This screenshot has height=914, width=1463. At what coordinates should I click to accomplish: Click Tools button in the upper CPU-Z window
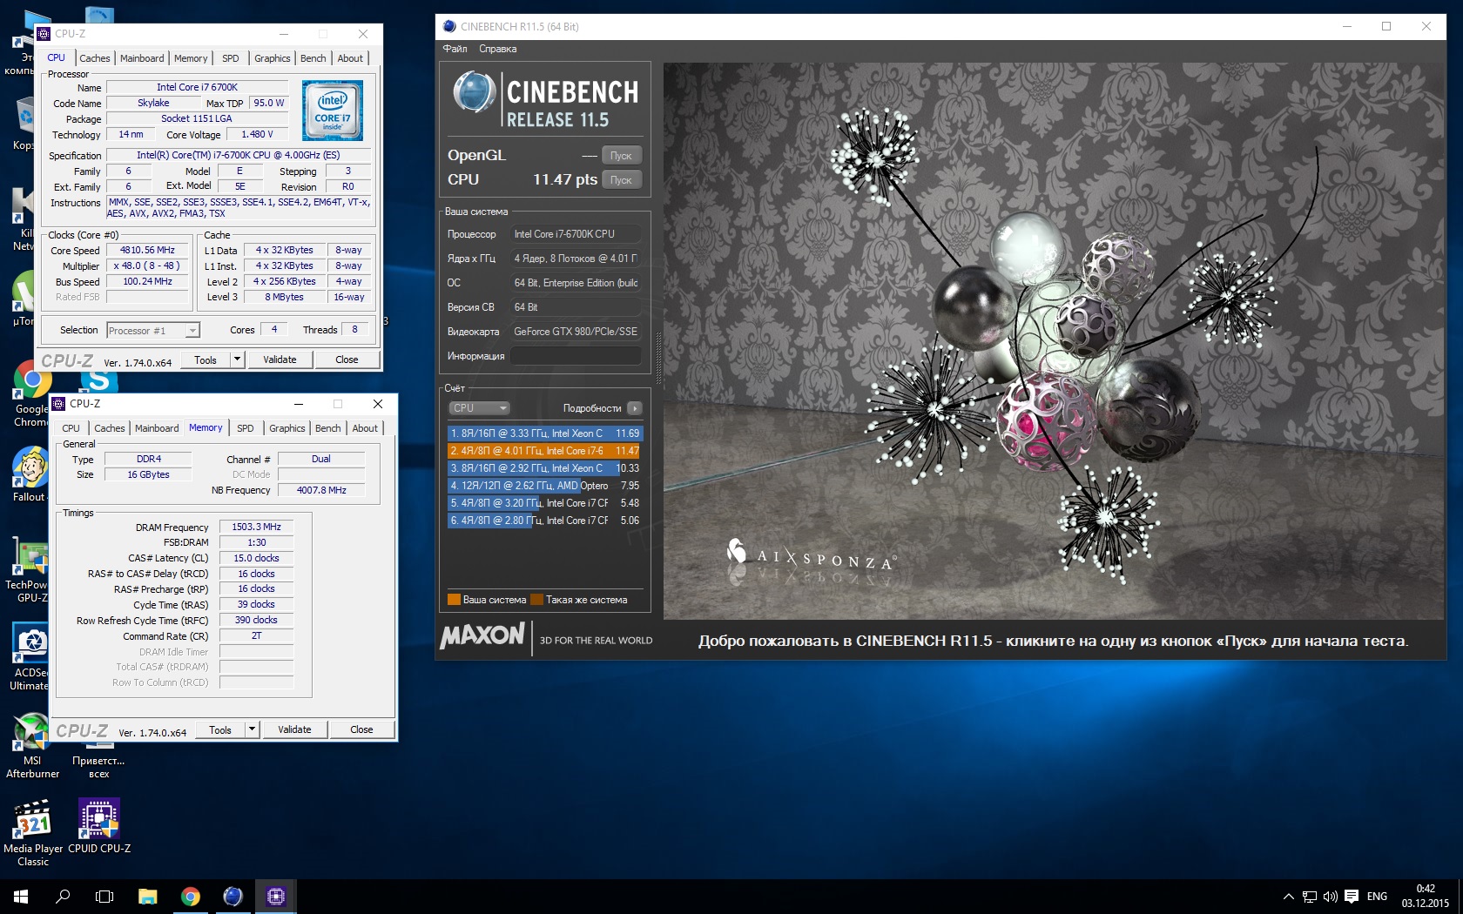(206, 360)
